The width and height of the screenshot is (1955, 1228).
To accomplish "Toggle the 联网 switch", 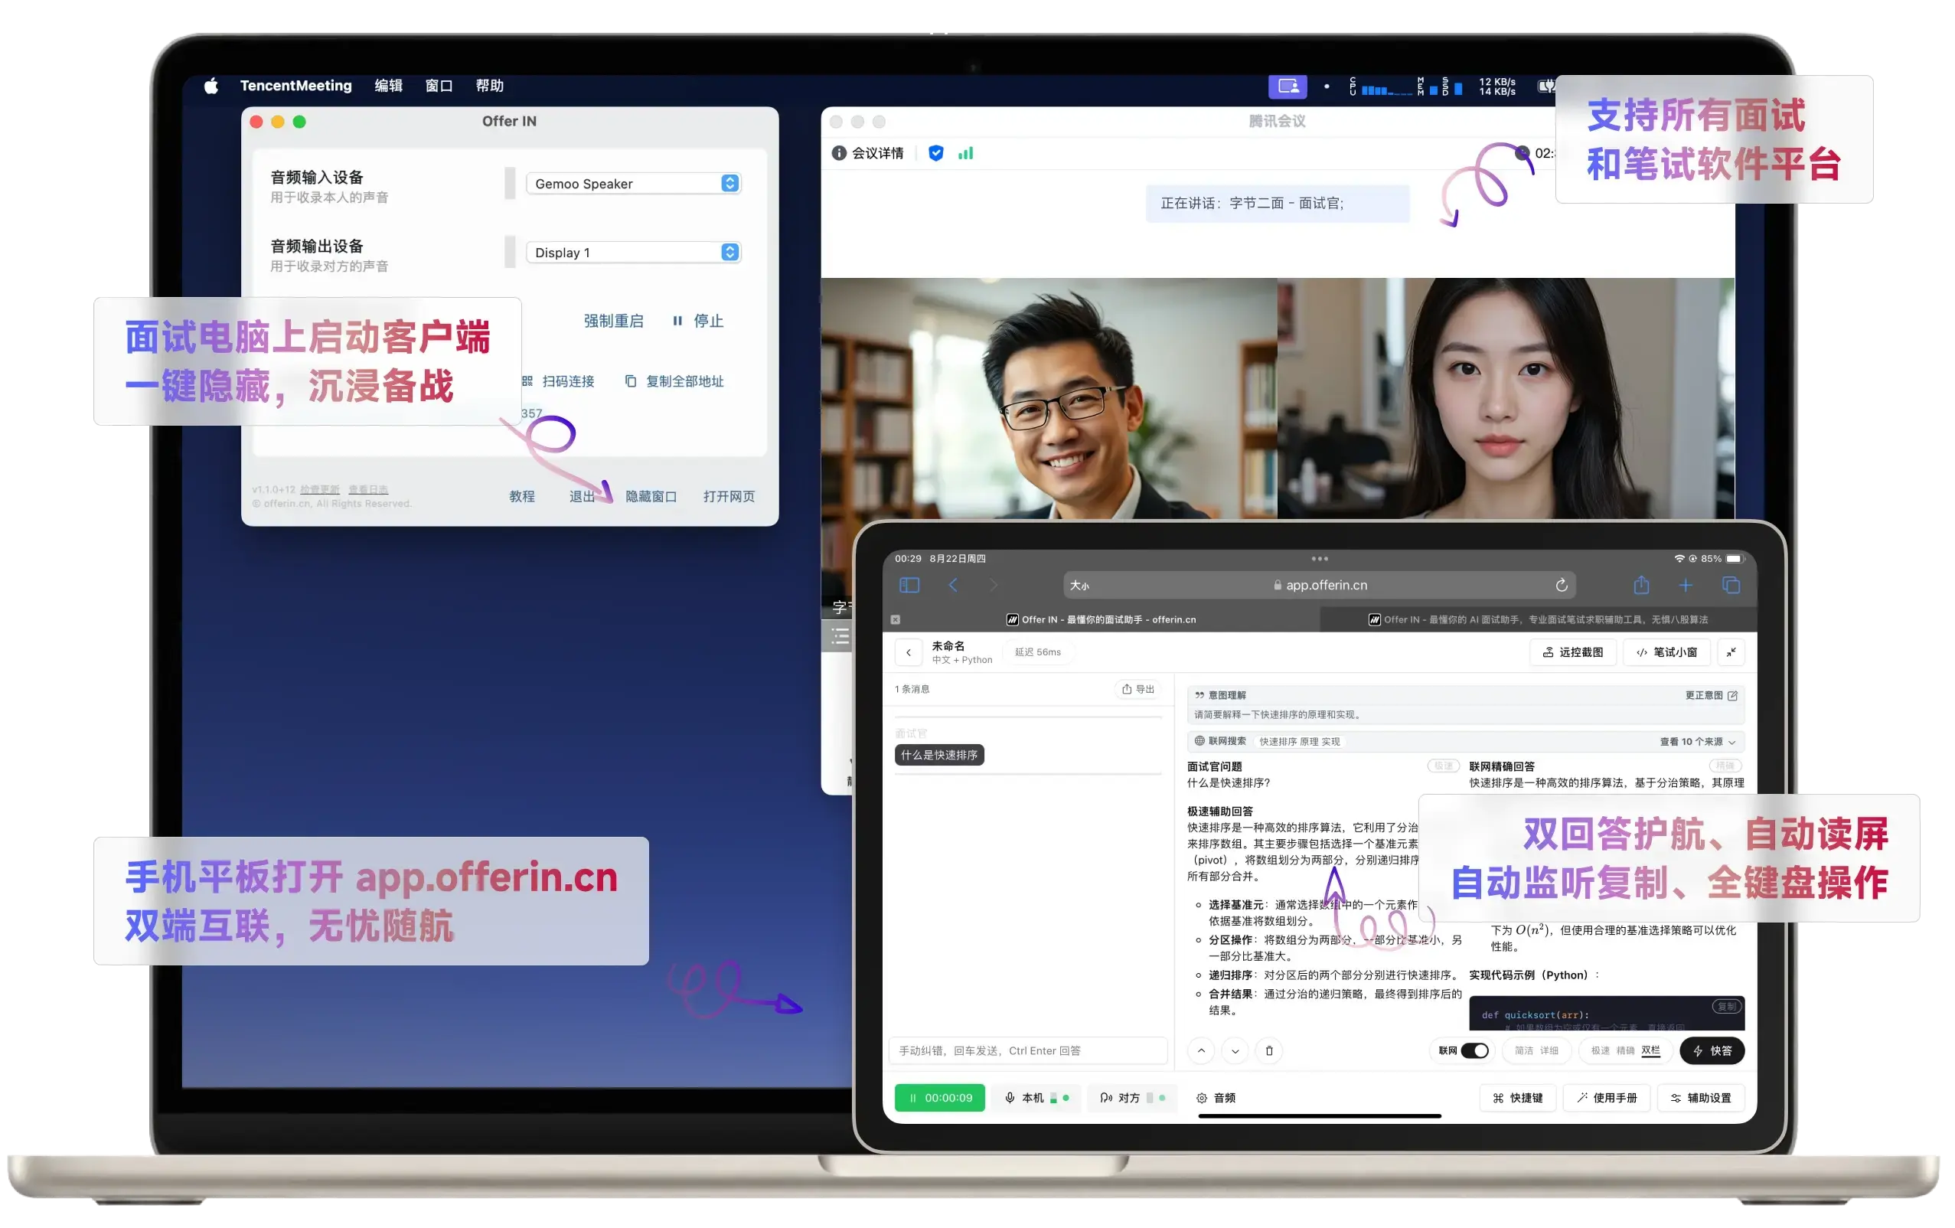I will point(1475,1051).
